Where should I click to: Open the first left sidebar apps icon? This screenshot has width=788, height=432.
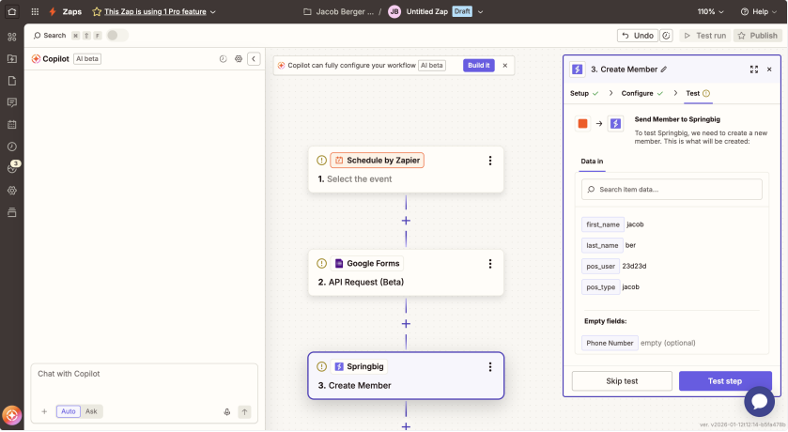[x=12, y=37]
